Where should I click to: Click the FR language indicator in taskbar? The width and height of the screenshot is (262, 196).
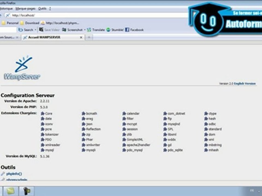(x=252, y=191)
